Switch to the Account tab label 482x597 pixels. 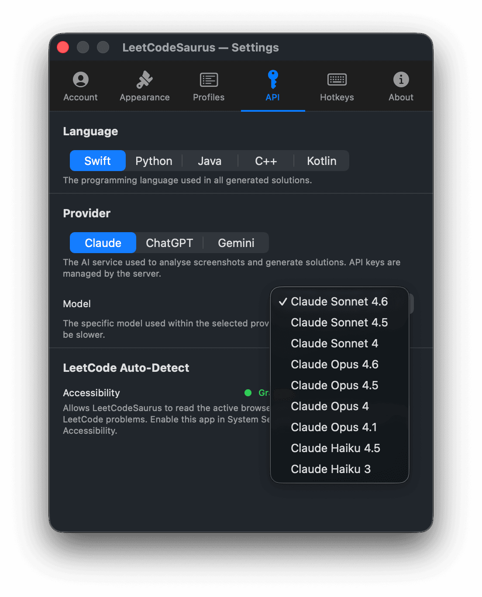(81, 97)
